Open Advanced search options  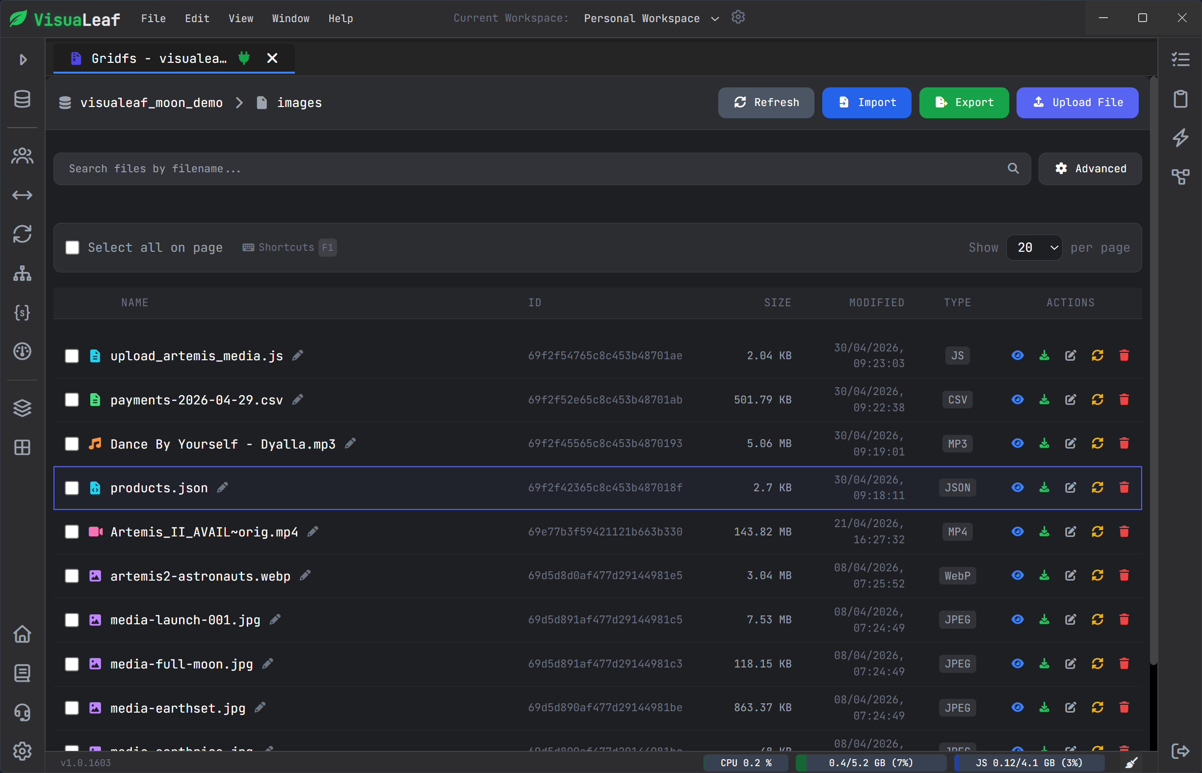pyautogui.click(x=1090, y=169)
